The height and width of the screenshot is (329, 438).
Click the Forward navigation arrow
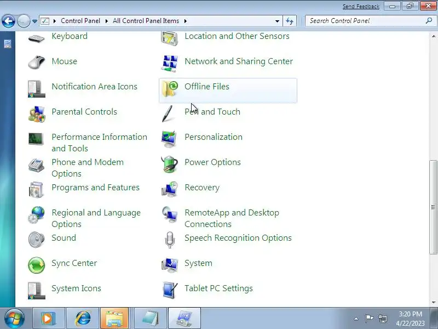tap(24, 21)
